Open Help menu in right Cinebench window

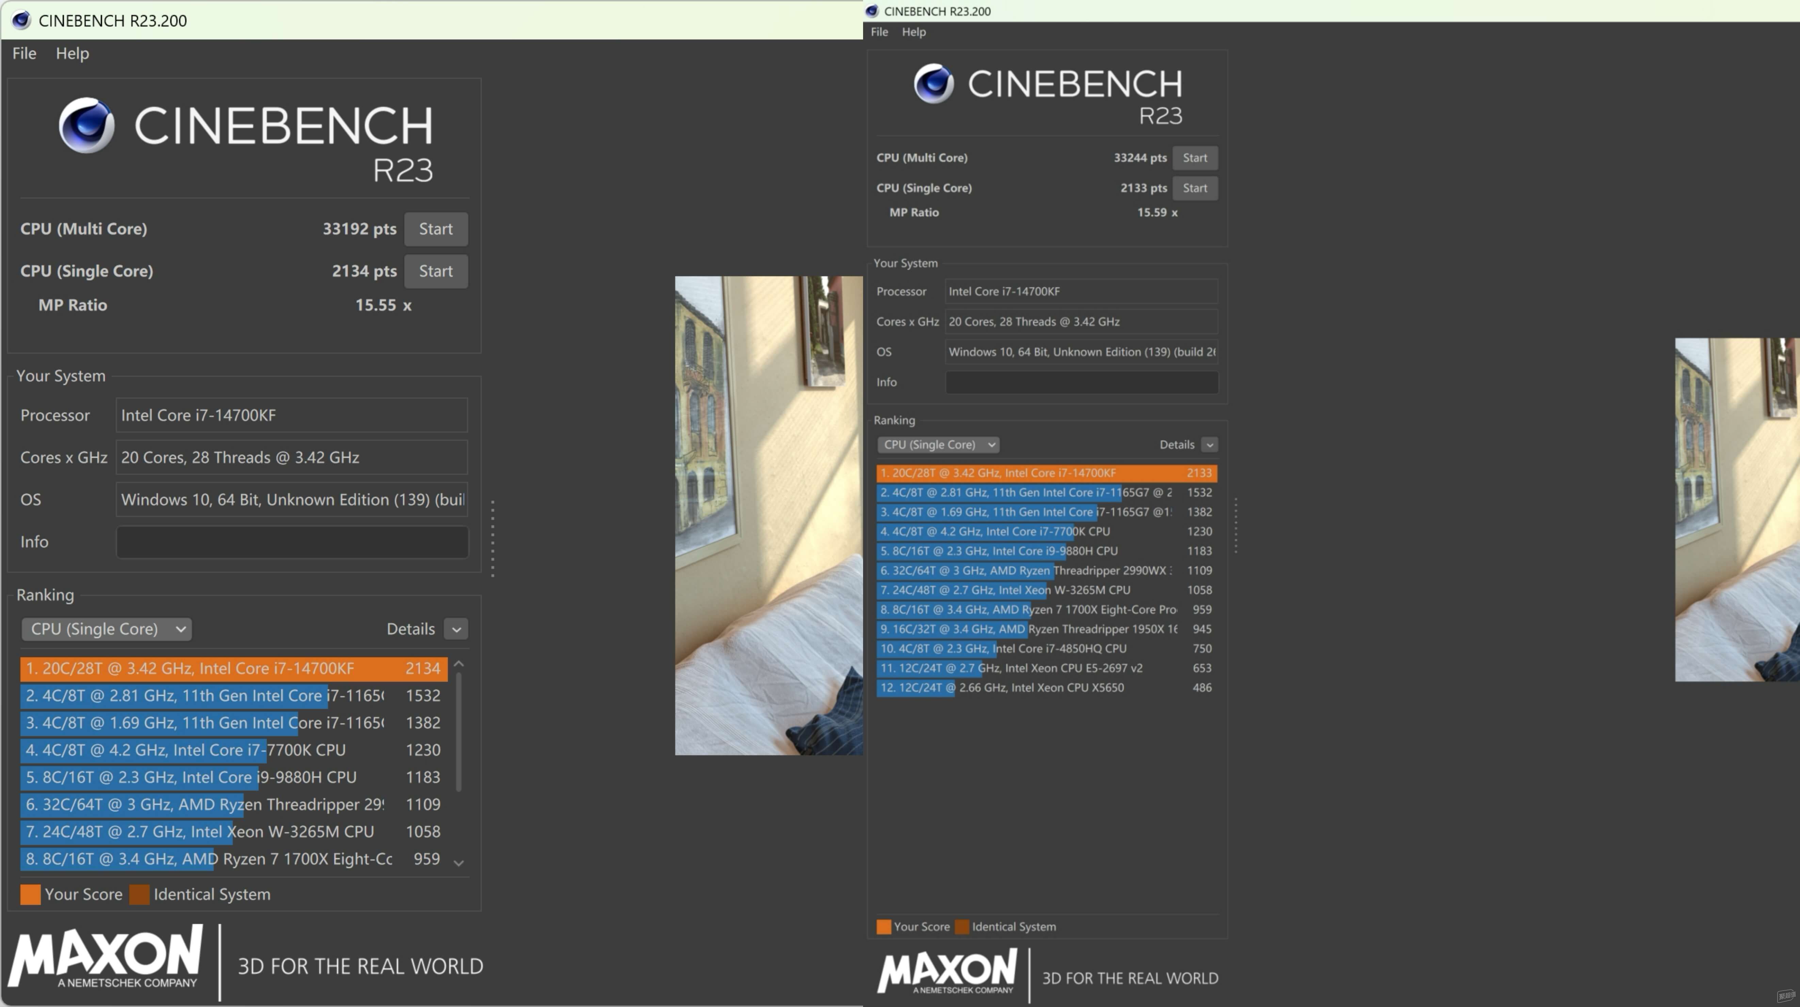click(x=913, y=31)
